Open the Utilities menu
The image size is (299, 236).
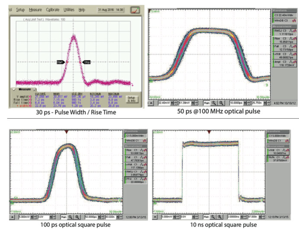(x=68, y=9)
